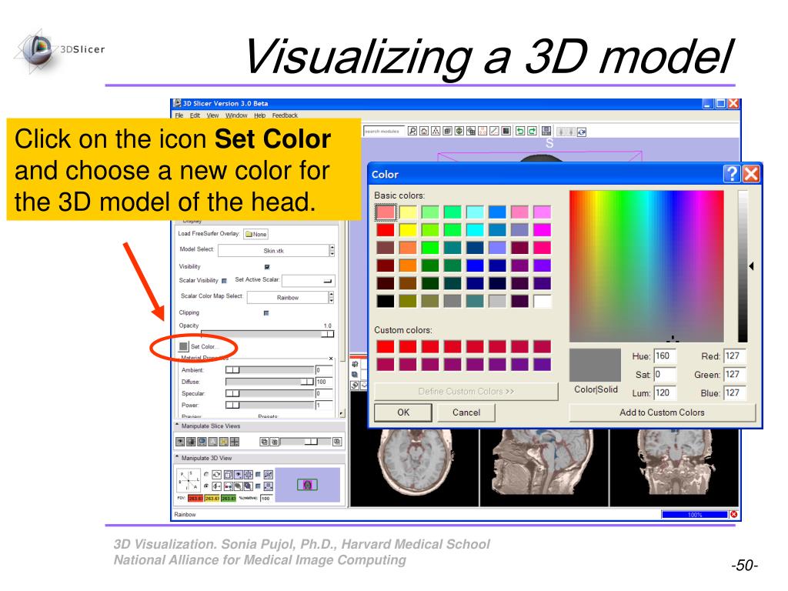Click the Volumes module icon in the toolbar
Viewport: 788px width, 591px height.
(447, 131)
